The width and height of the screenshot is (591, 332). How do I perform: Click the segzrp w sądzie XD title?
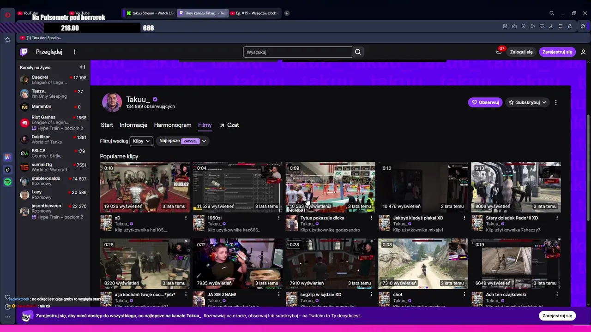click(320, 294)
